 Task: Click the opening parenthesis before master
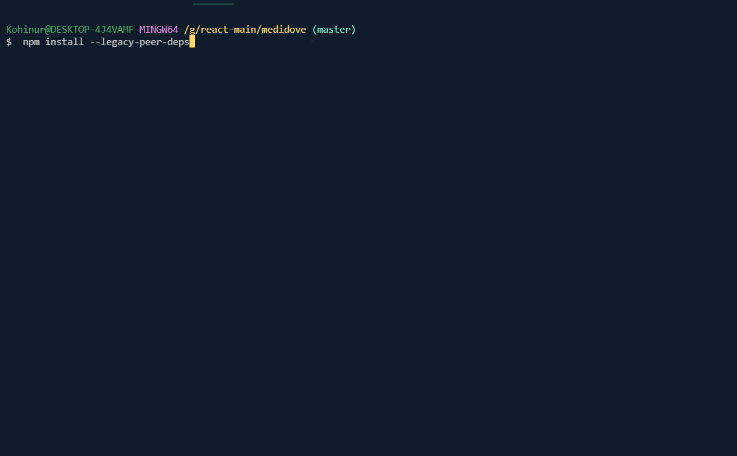tap(314, 30)
